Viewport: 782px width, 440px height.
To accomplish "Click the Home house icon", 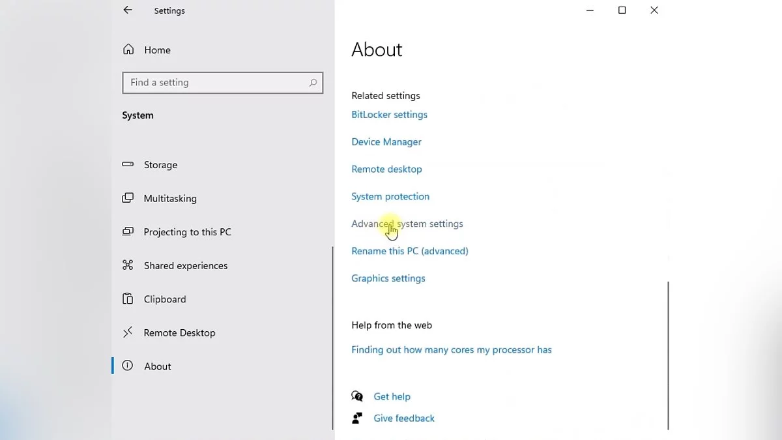I will [x=128, y=50].
